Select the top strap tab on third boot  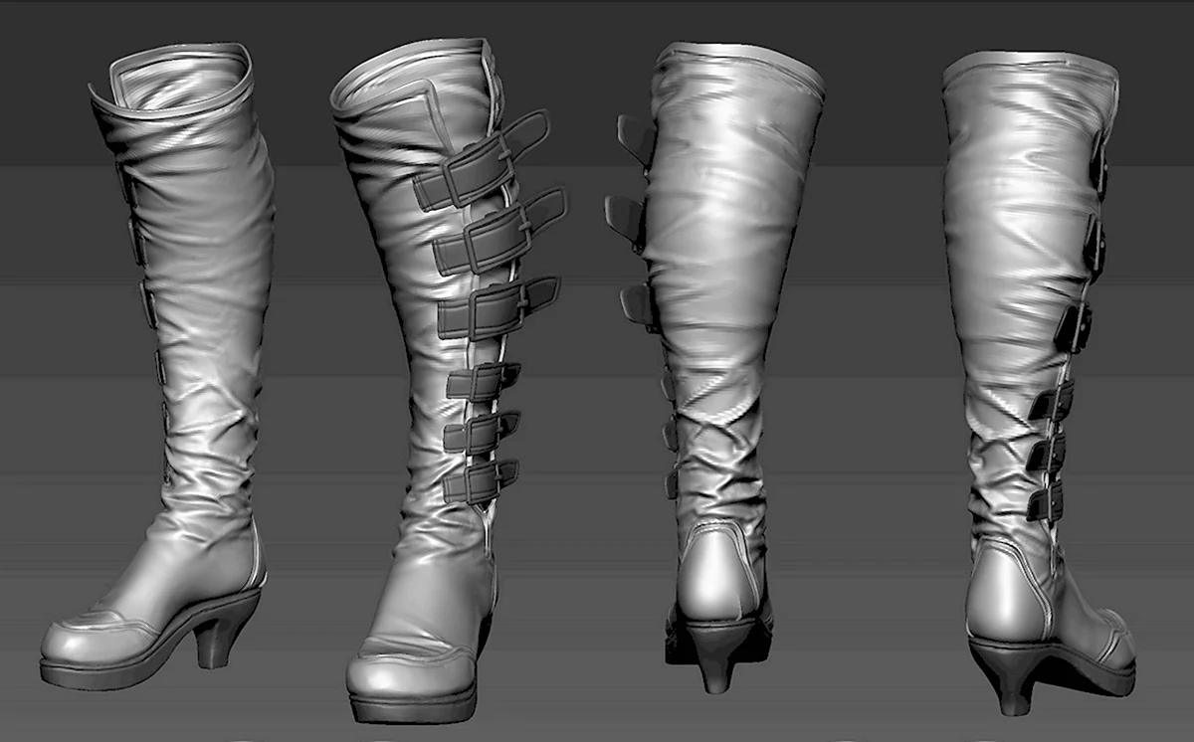(x=634, y=141)
